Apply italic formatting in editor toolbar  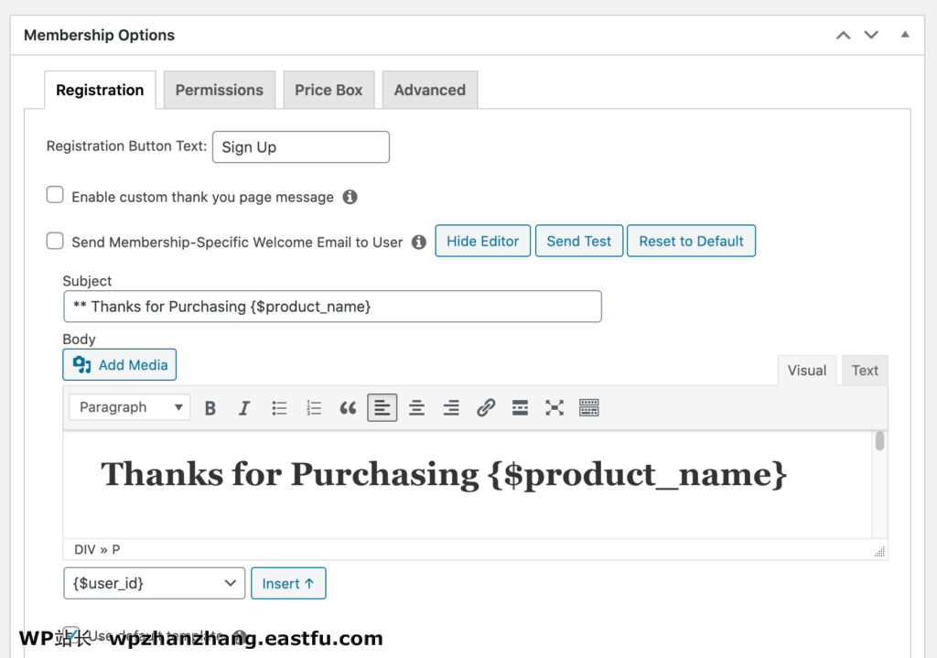244,408
